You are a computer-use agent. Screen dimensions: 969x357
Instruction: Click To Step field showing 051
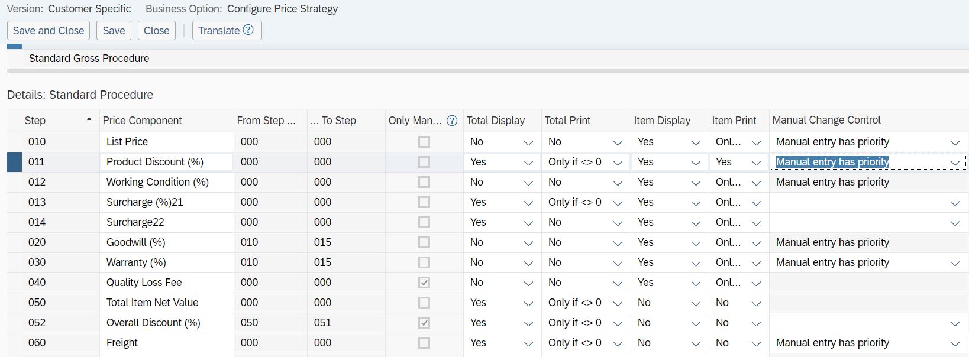click(345, 323)
